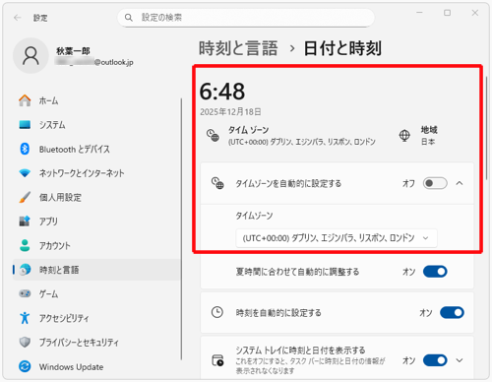
Task: Click the label 夏時間に合わせて自動的に調整する
Action: click(297, 272)
